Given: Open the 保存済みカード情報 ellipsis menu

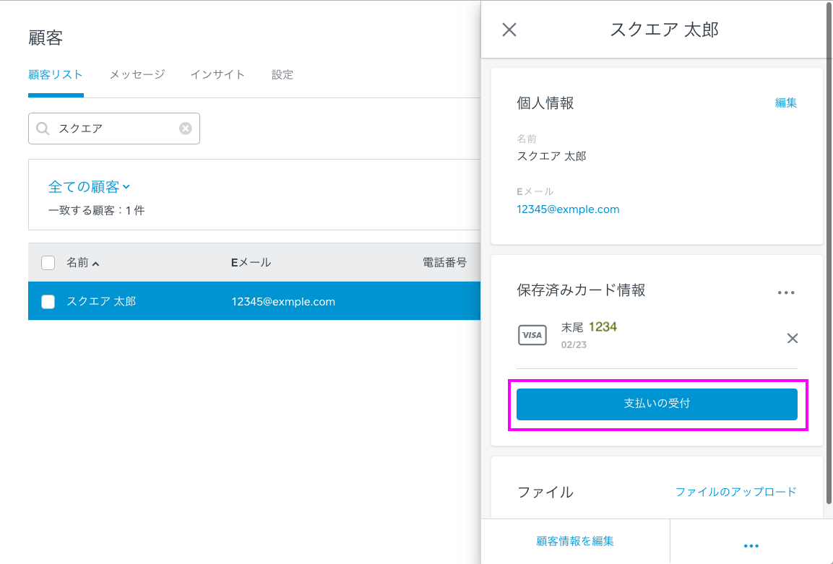Looking at the screenshot, I should tap(786, 292).
